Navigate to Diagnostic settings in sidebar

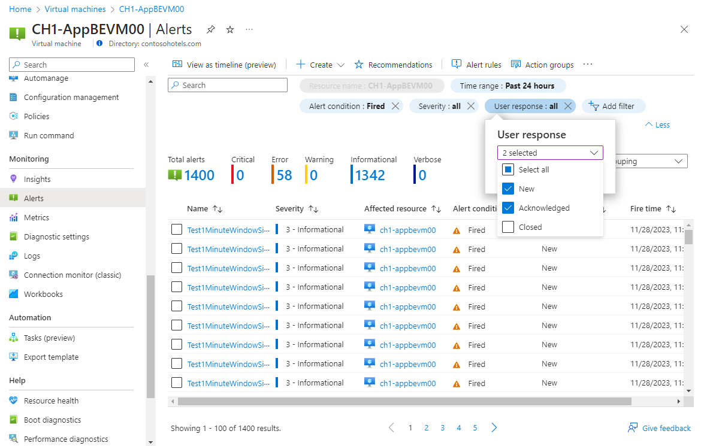[56, 236]
